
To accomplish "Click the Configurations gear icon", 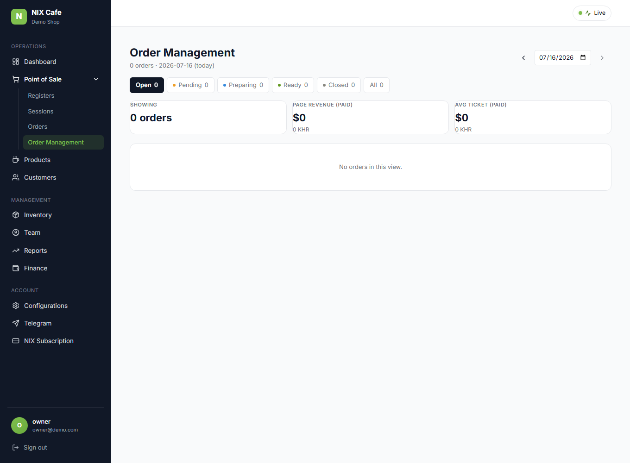I will click(x=16, y=306).
